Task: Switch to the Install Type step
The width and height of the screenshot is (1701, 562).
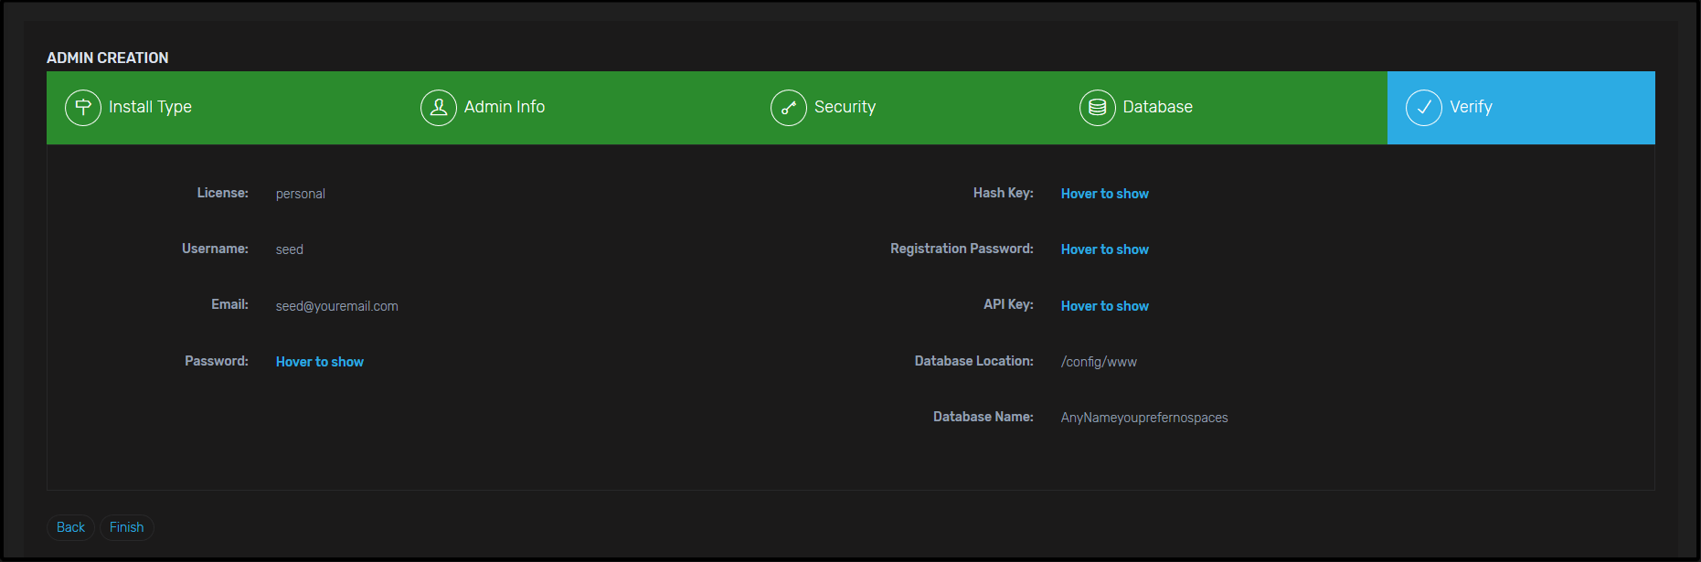Action: [150, 107]
